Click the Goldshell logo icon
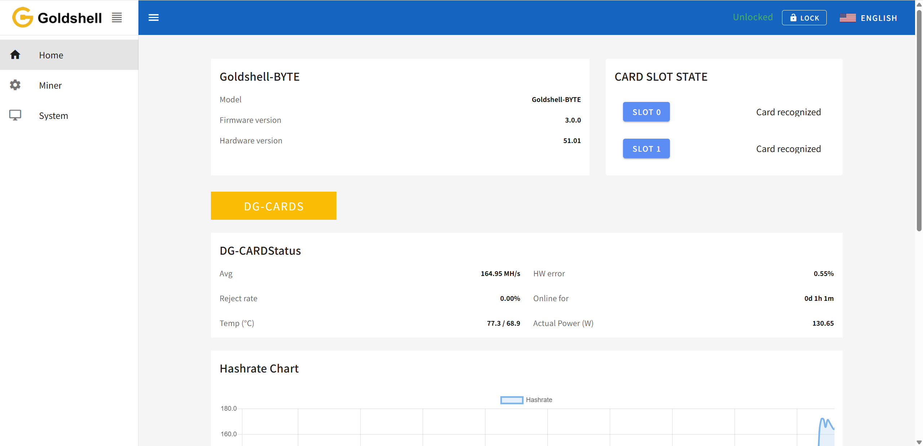Image resolution: width=923 pixels, height=446 pixels. click(22, 17)
